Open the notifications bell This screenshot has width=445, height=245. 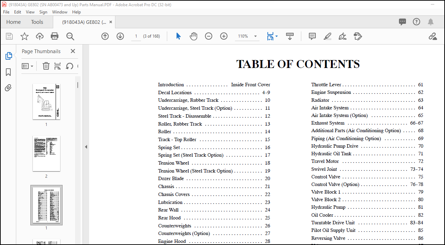coord(430,22)
